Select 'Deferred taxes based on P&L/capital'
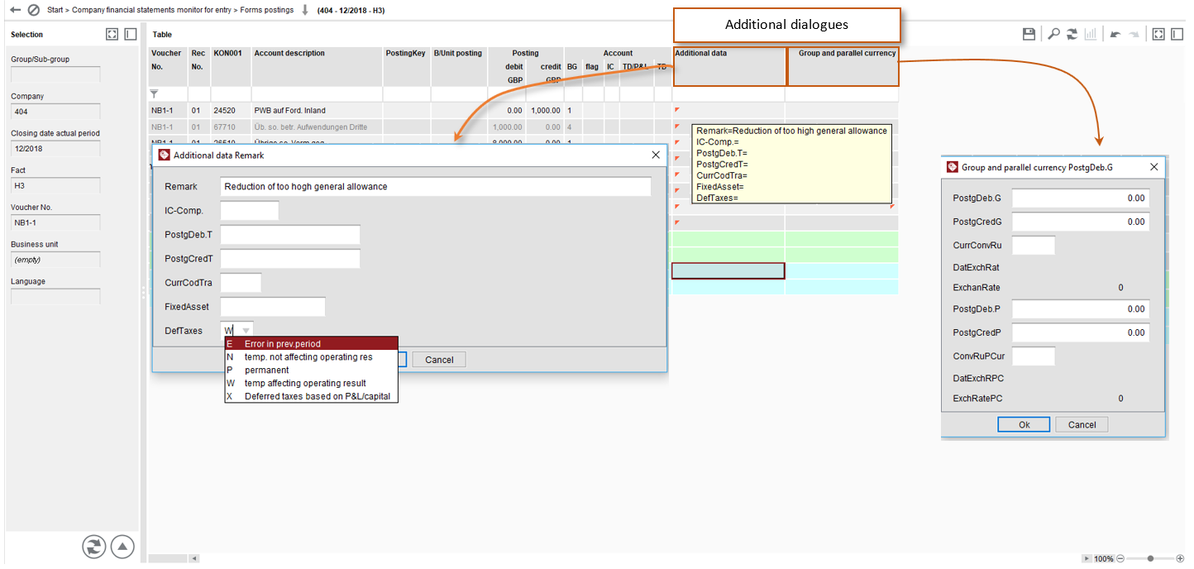1194x569 pixels. point(312,396)
